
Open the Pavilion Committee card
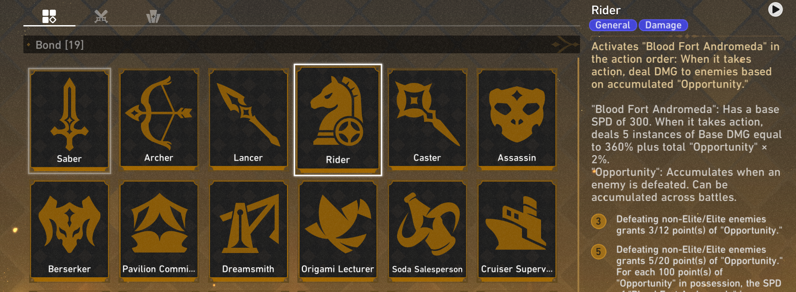tap(159, 231)
